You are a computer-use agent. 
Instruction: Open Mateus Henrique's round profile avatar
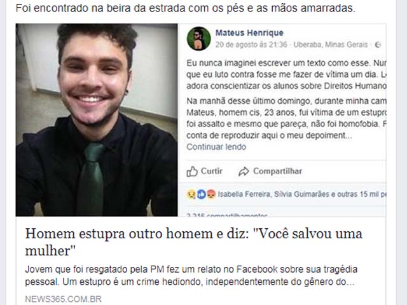tap(199, 38)
